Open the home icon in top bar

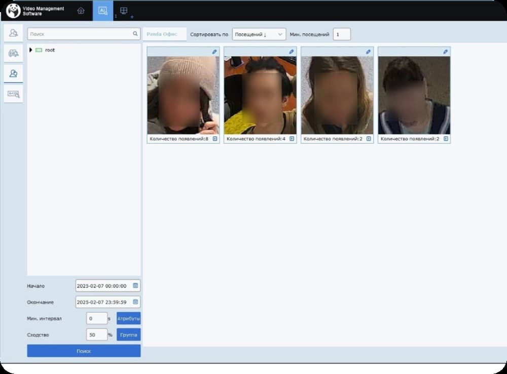[81, 11]
